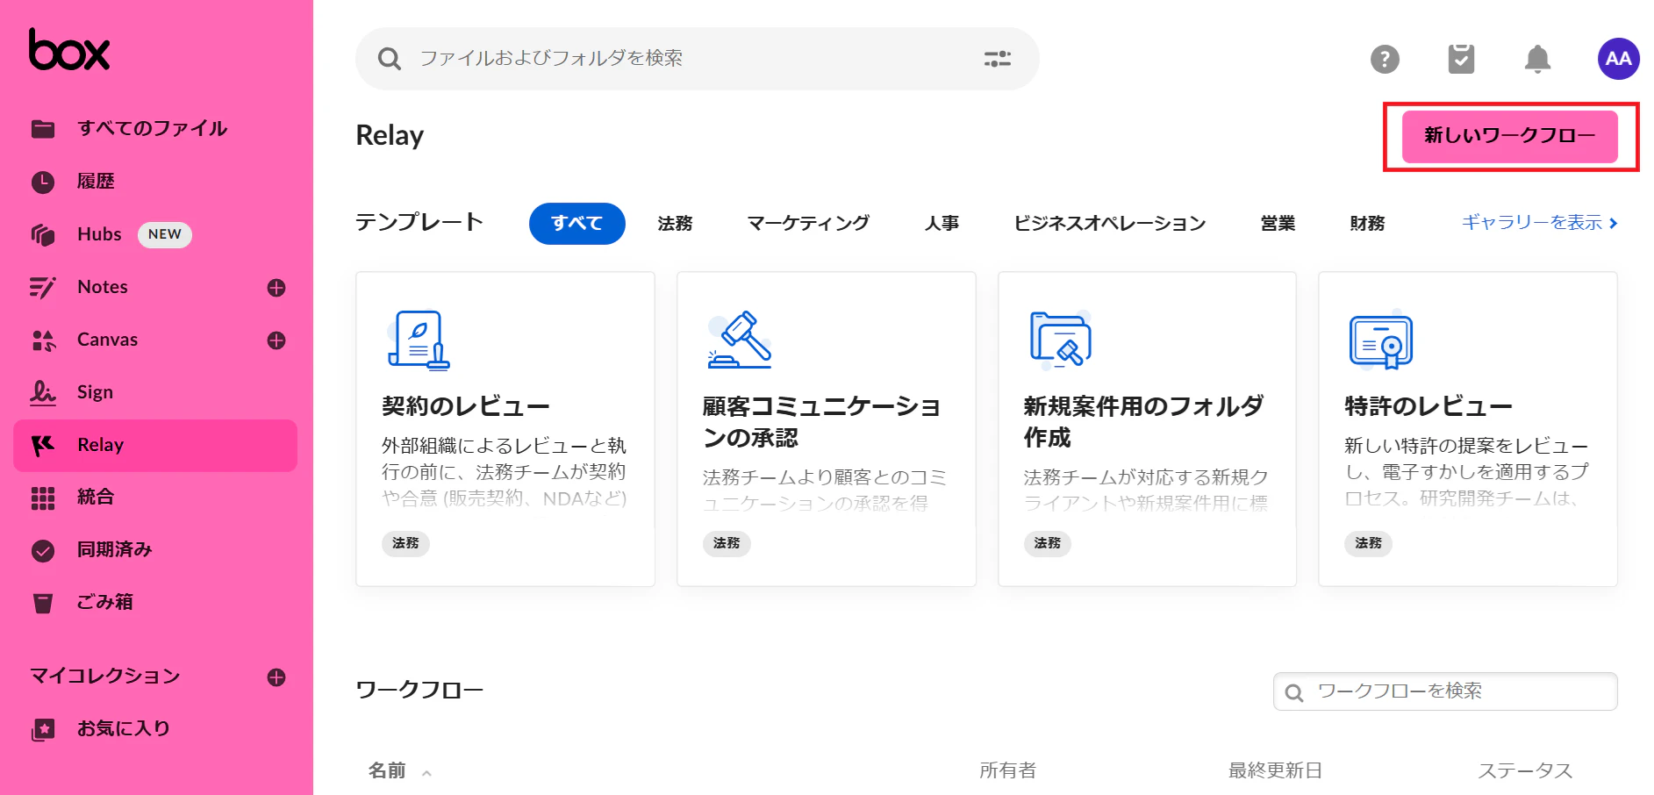Click 法務 tag on 顧客コミュニケーションの承認 card
Screen dimensions: 1654x795
point(727,543)
